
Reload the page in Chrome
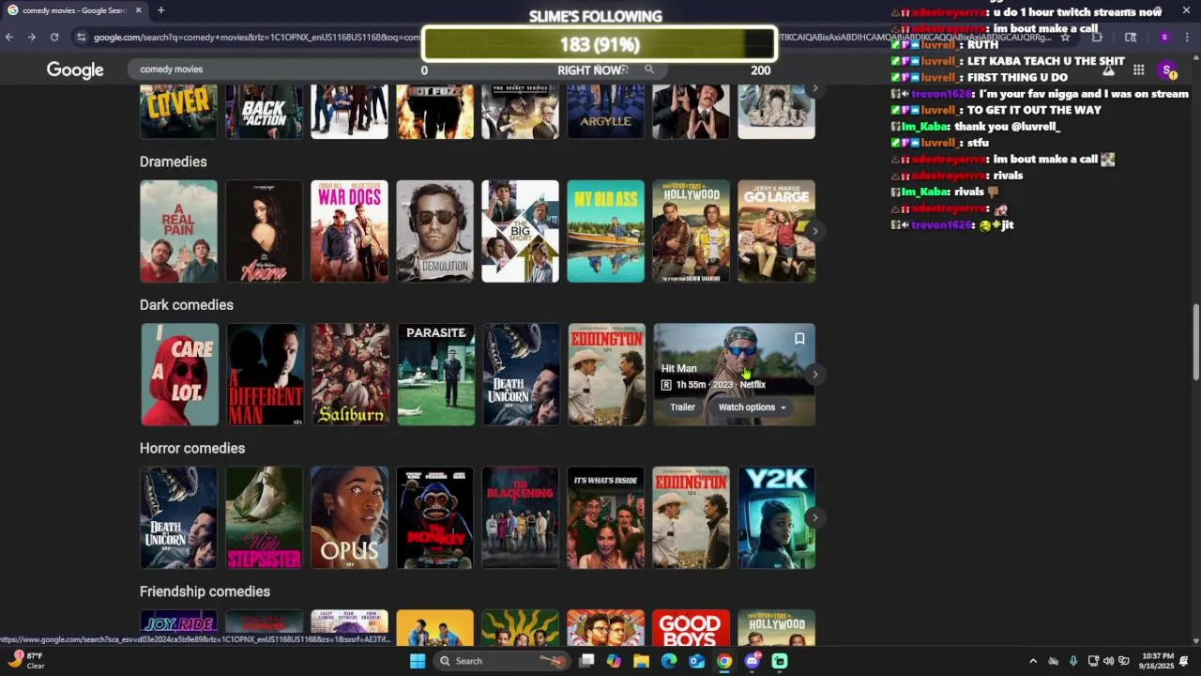coord(54,37)
